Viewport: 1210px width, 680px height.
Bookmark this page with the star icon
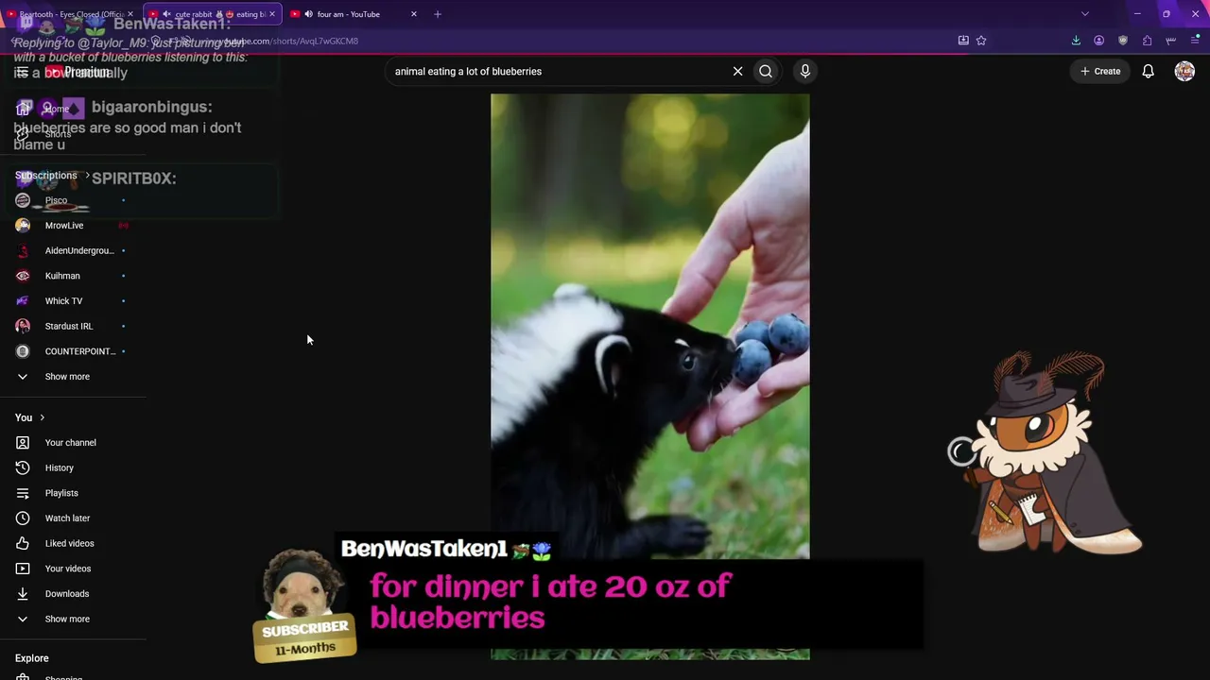point(981,41)
